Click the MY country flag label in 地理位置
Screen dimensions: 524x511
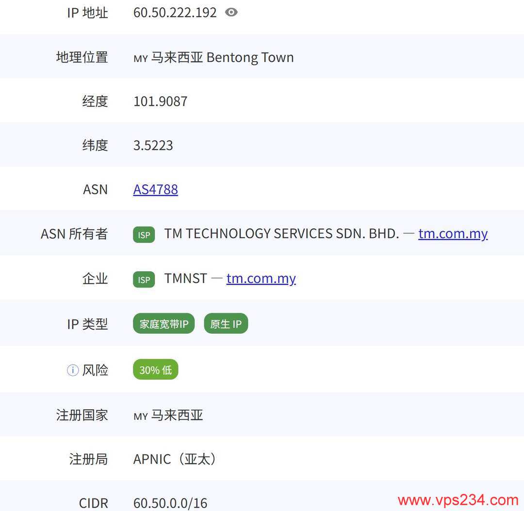click(140, 58)
